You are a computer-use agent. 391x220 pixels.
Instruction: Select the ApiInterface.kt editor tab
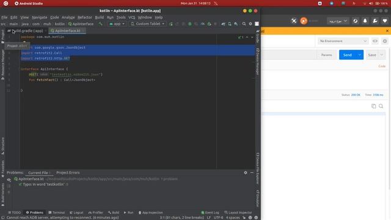click(67, 31)
